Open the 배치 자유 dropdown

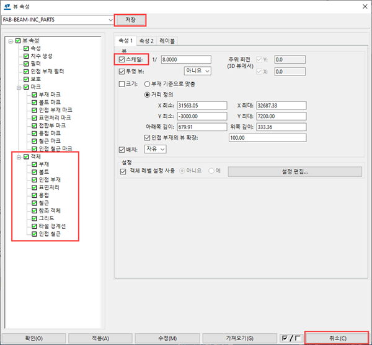[x=155, y=149]
